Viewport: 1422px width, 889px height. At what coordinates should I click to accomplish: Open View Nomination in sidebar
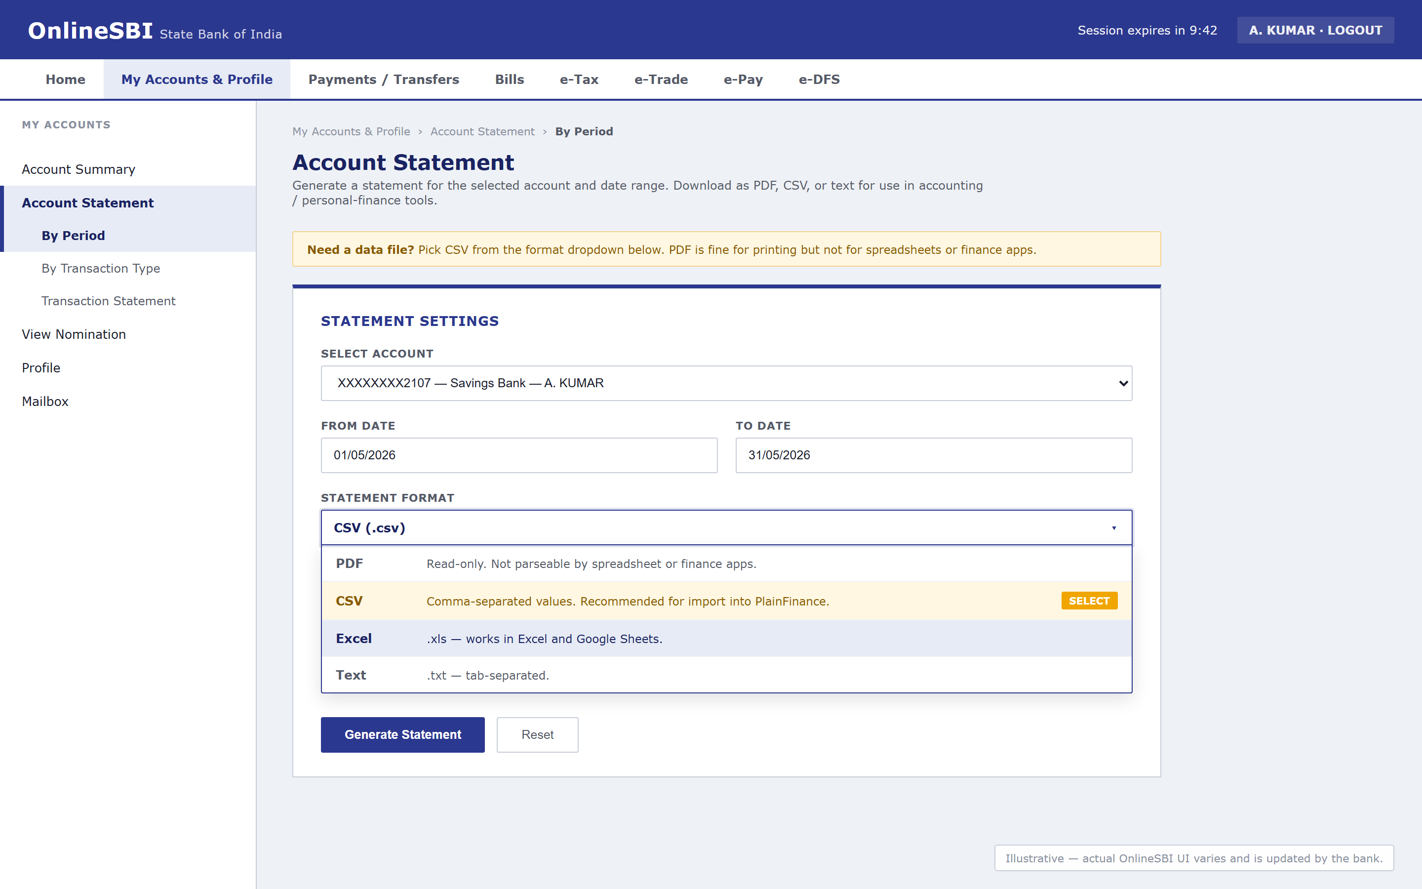[x=128, y=334]
